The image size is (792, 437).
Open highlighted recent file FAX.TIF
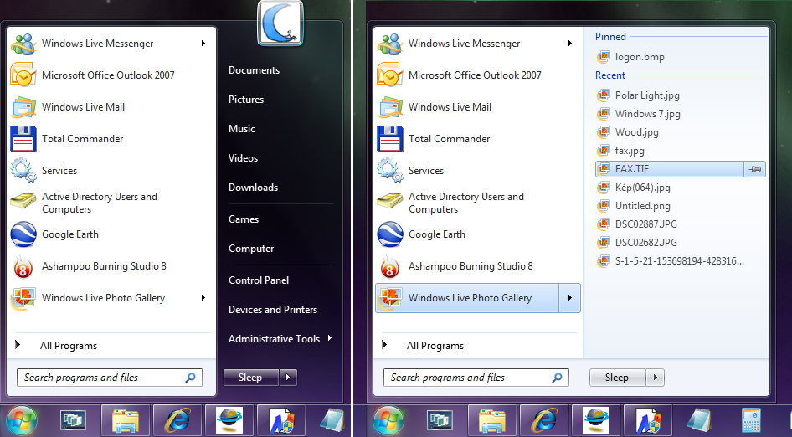[x=670, y=169]
